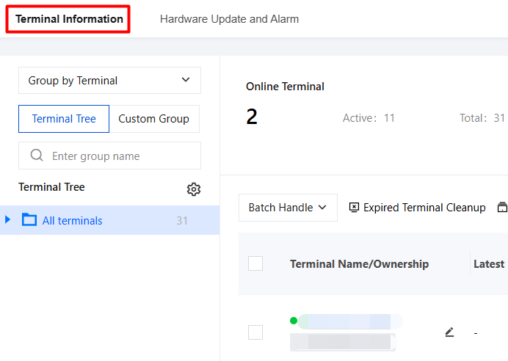508x361 pixels.
Task: Click the green online status dot
Action: coord(294,321)
